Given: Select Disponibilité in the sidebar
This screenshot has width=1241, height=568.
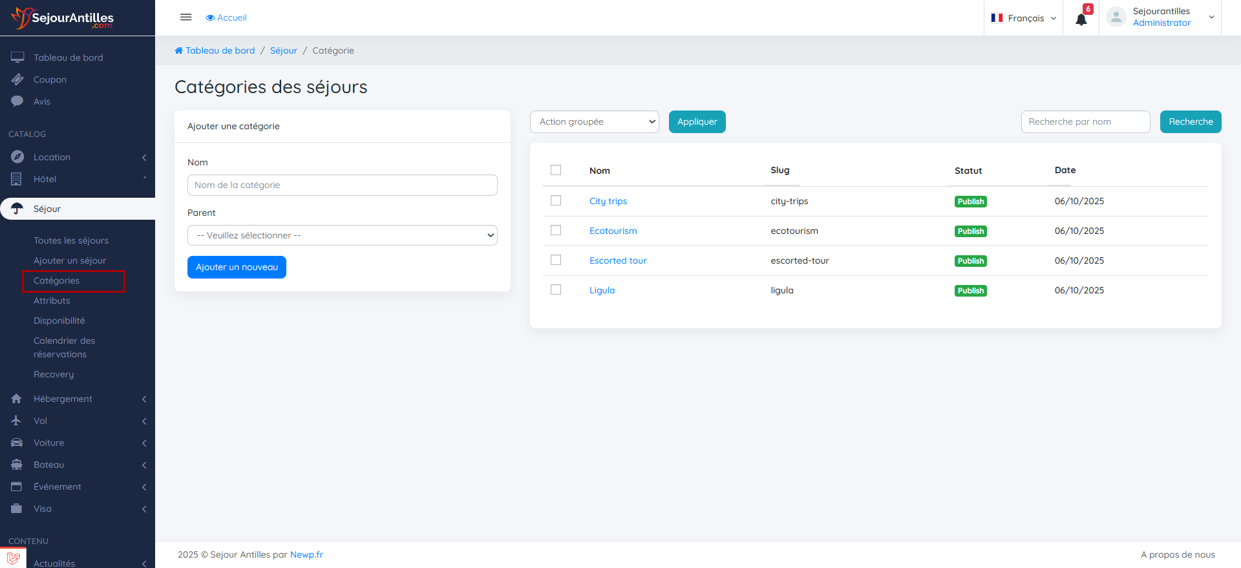Looking at the screenshot, I should [x=59, y=321].
